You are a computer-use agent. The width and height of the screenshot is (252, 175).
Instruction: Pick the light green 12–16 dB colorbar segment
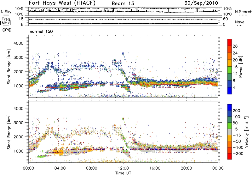click(x=230, y=70)
